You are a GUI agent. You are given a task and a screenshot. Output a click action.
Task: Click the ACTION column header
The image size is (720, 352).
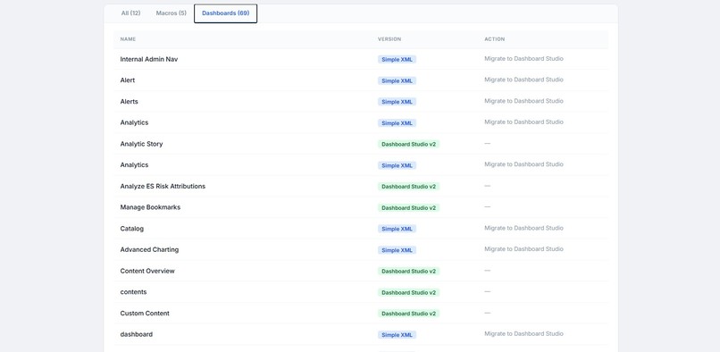tap(495, 39)
